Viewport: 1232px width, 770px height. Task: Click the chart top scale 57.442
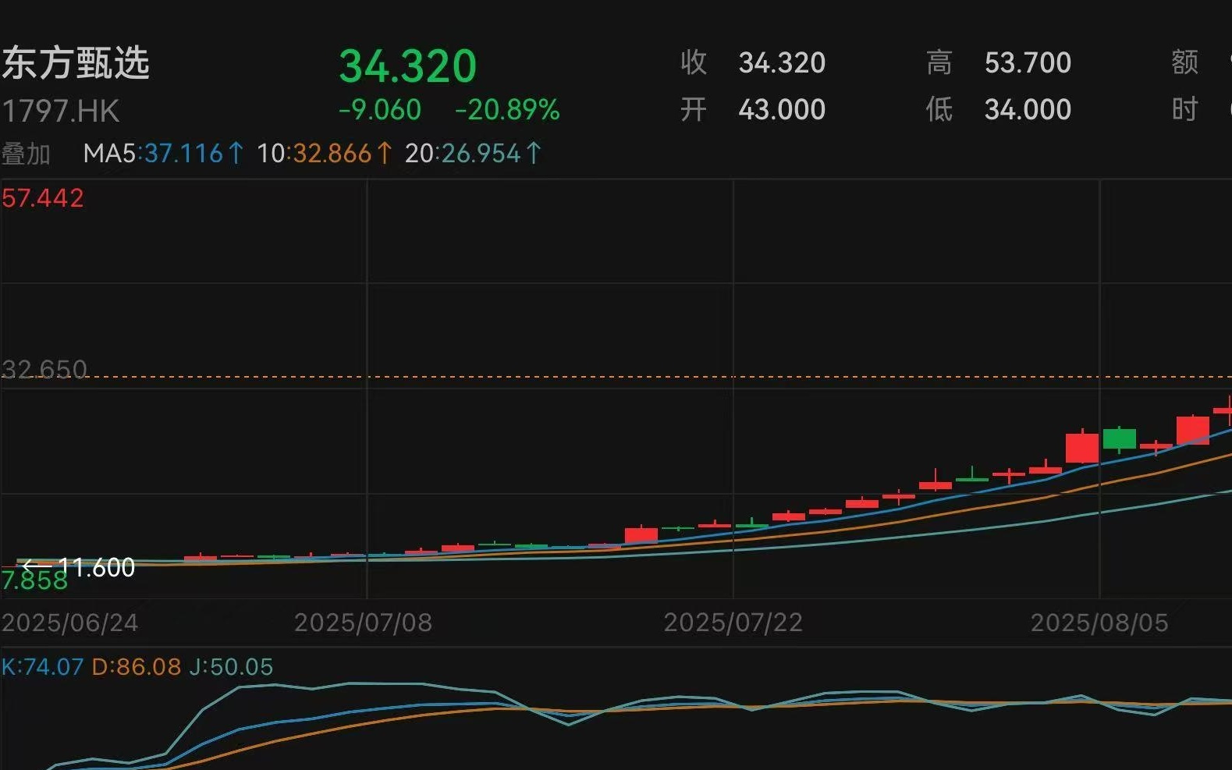(43, 198)
